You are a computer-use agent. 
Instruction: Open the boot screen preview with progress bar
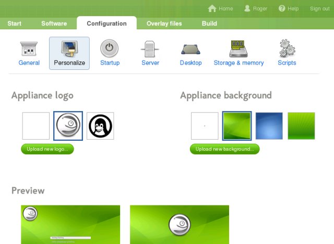point(70,224)
